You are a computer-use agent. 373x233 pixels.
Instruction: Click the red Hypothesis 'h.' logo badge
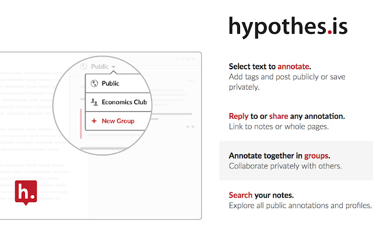[25, 193]
